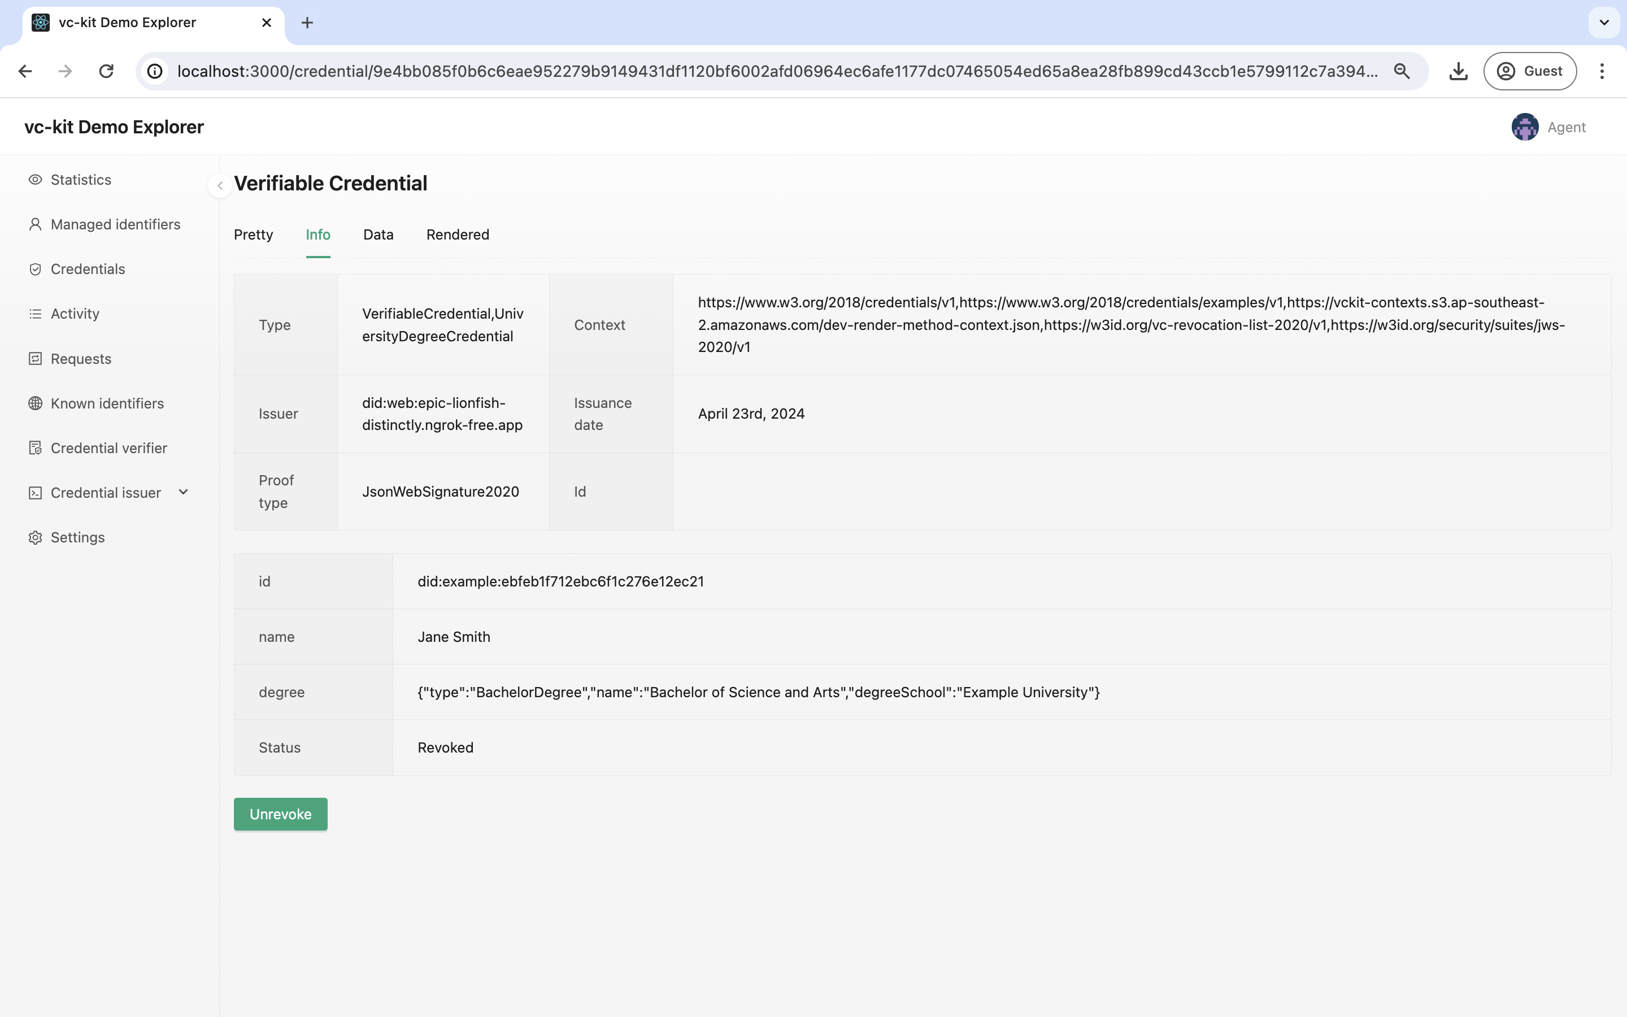Click the issuer 'did:web:epic-lionfish-distinctly.ngrok-free.app' value
1627x1017 pixels.
[x=442, y=414]
